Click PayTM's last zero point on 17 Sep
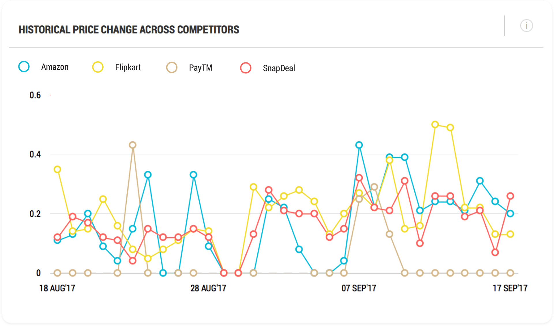Image resolution: width=554 pixels, height=326 pixels. (510, 273)
